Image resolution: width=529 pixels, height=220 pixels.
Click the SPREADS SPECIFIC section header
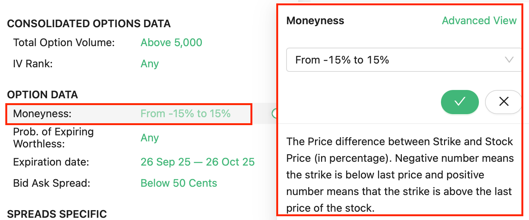56,214
